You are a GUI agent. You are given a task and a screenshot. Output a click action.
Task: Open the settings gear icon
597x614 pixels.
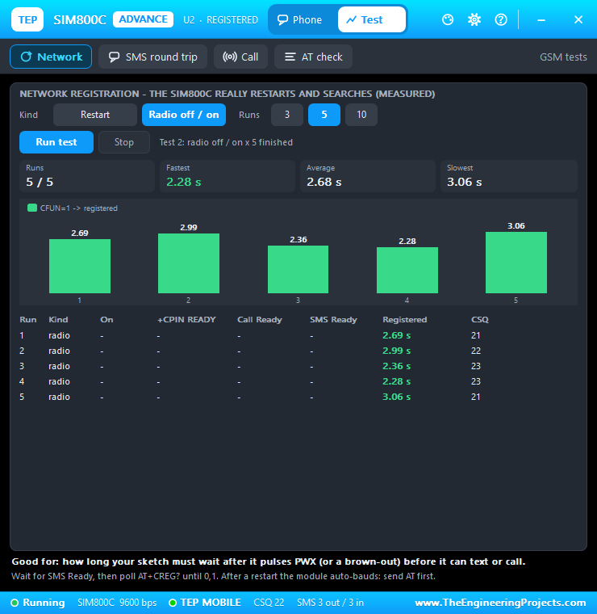tap(474, 19)
